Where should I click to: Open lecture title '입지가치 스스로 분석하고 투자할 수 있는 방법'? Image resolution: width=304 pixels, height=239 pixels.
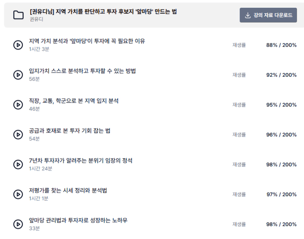coord(82,71)
